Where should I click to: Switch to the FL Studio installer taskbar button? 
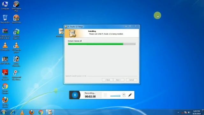click(50, 112)
